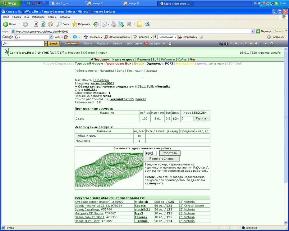Open the пуск Start button
This screenshot has width=289, height=231.
pyautogui.click(x=10, y=3)
